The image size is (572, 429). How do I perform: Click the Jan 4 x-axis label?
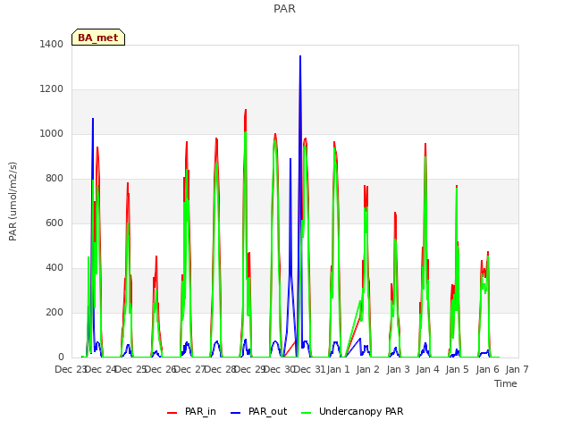(427, 369)
